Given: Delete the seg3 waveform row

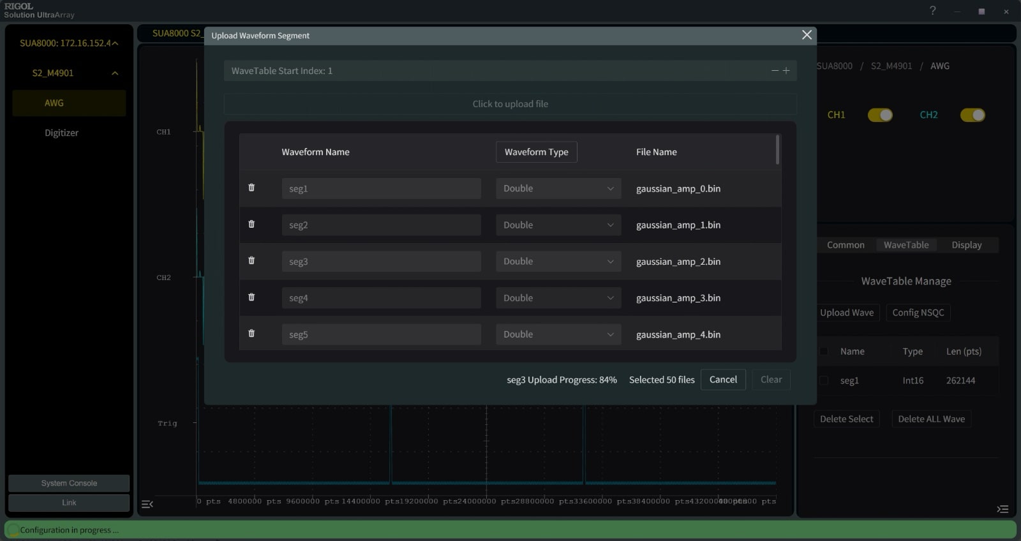Looking at the screenshot, I should click(x=251, y=260).
